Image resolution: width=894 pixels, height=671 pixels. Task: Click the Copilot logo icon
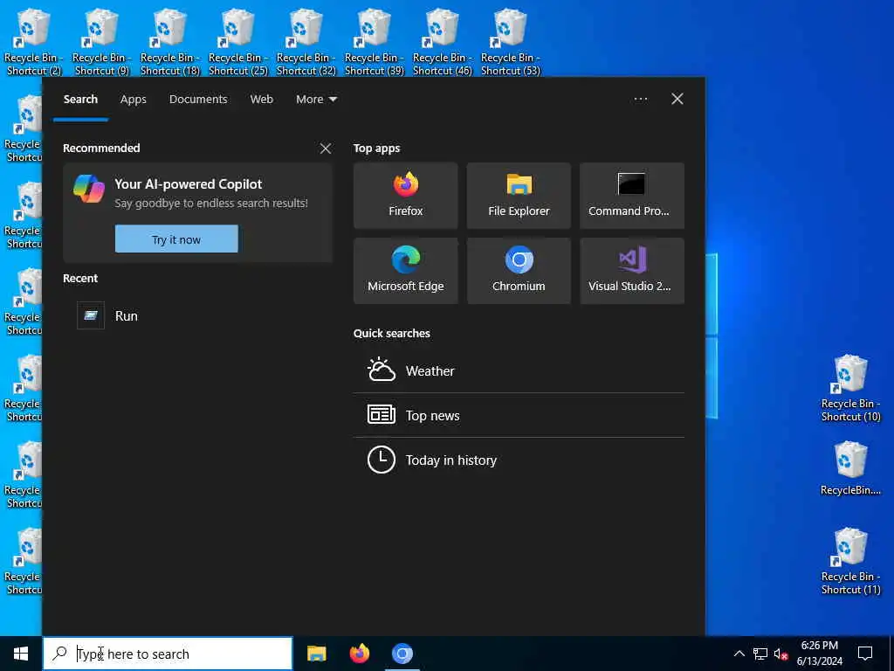89,189
